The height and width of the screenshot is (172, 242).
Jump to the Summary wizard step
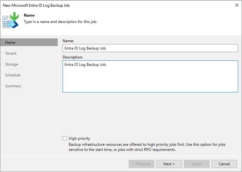coord(13,86)
